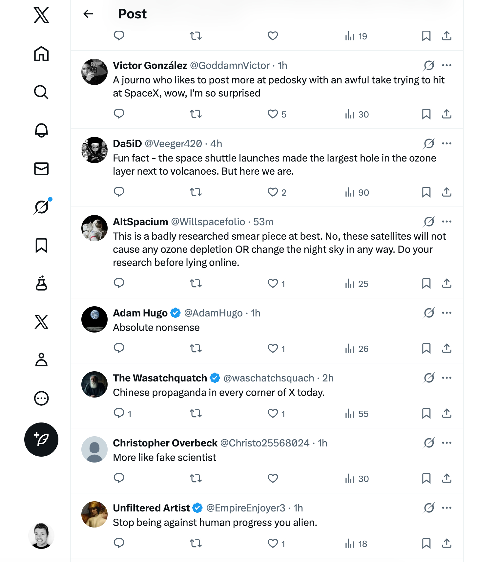Expand the More menu in the sidebar
Screen dimensions: 498x562
coord(41,398)
